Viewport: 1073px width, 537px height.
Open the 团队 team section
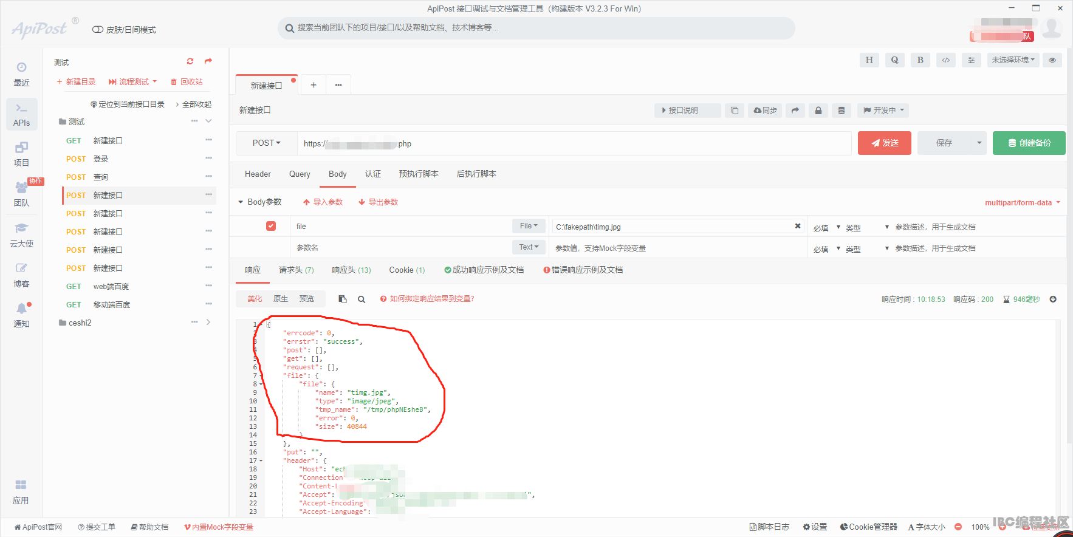pyautogui.click(x=22, y=194)
